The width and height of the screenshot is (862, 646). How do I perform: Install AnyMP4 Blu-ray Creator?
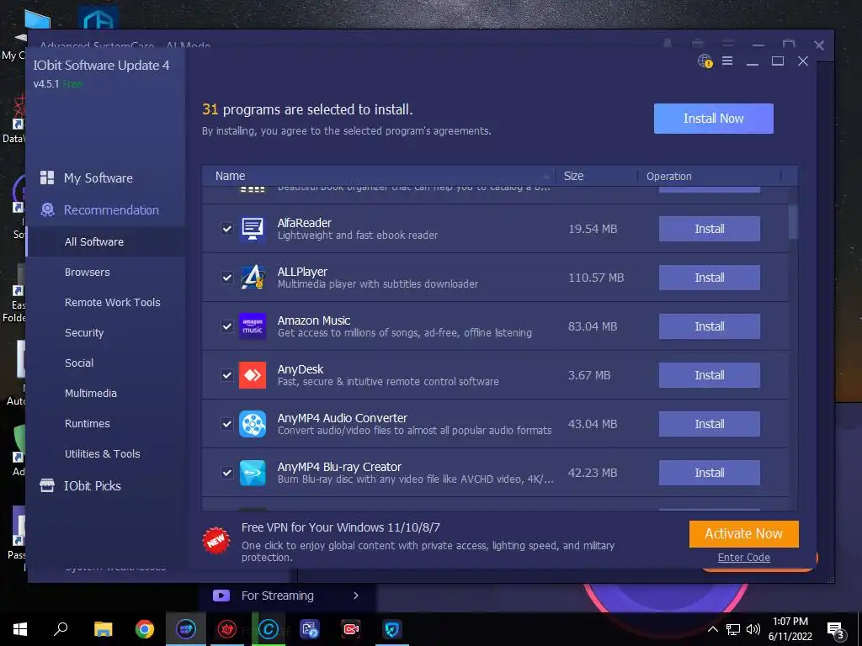tap(709, 473)
